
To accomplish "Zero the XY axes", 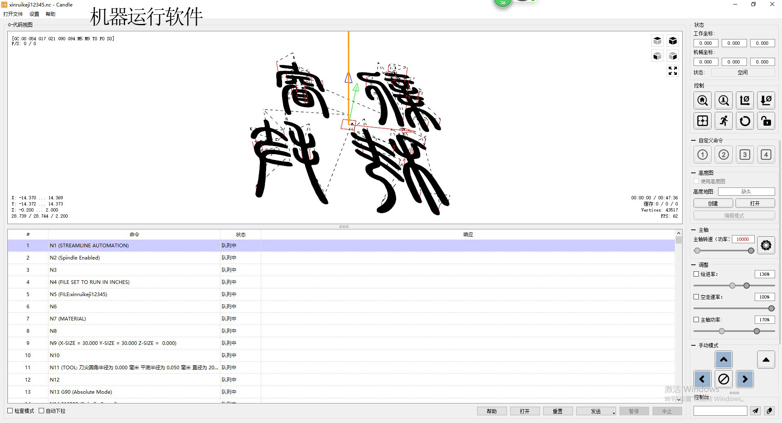I will tap(745, 100).
